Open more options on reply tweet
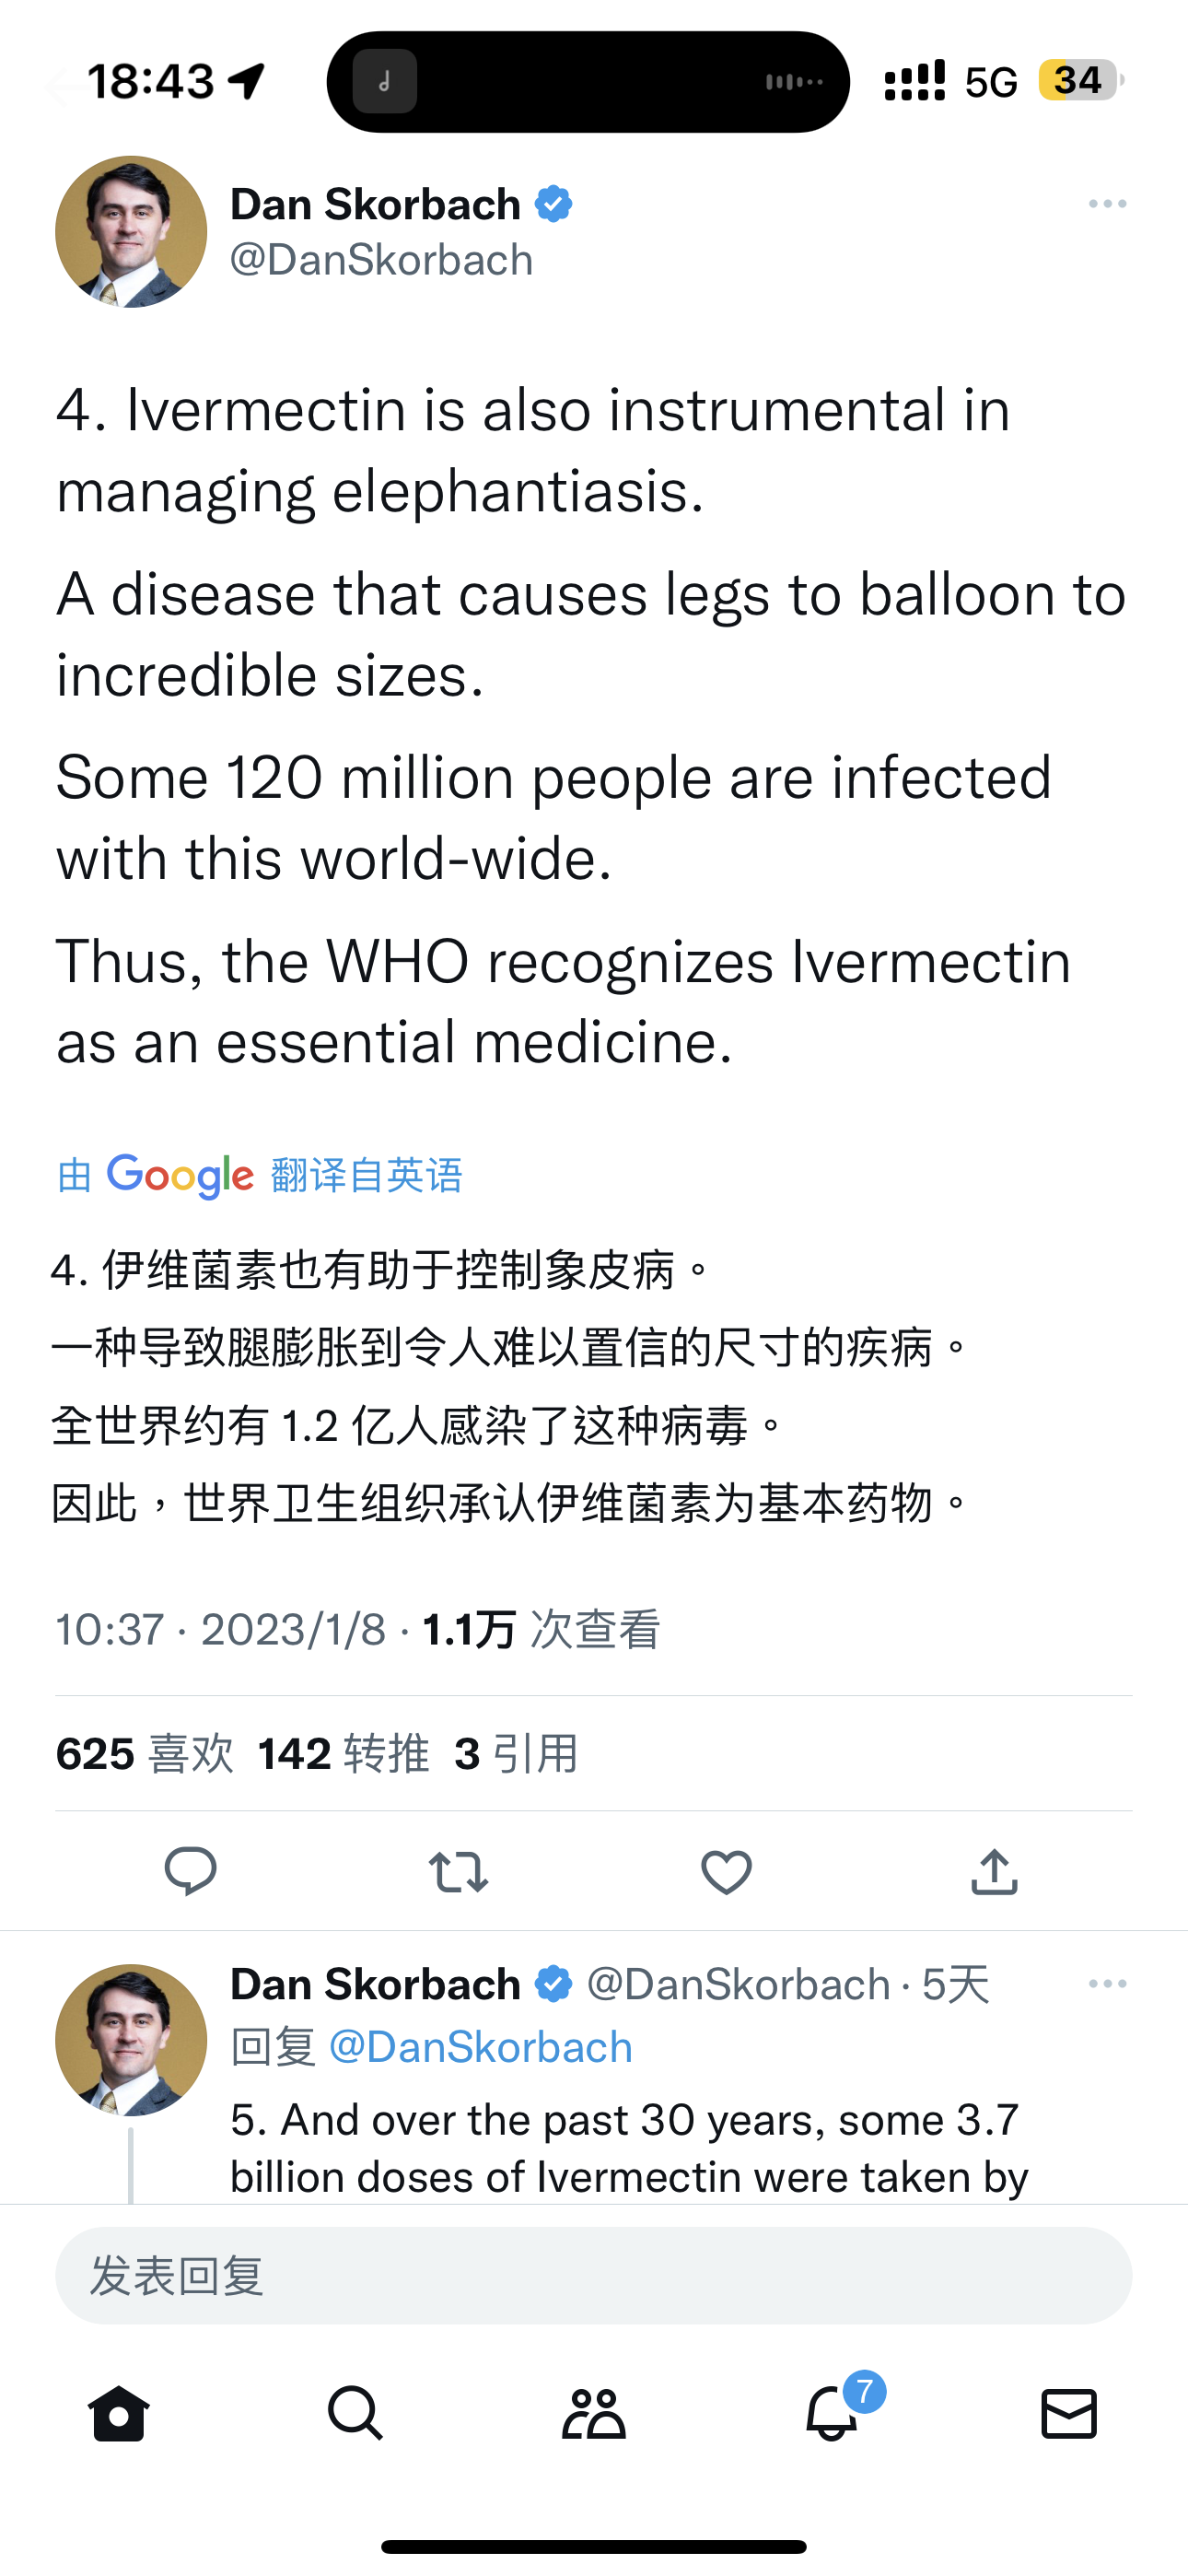 [1107, 1984]
